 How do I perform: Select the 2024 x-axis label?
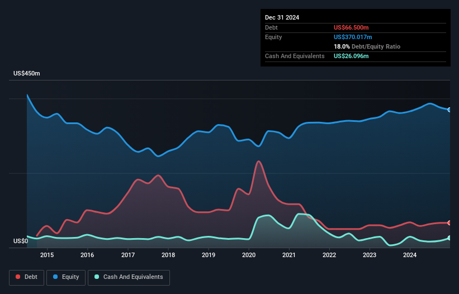tap(410, 255)
